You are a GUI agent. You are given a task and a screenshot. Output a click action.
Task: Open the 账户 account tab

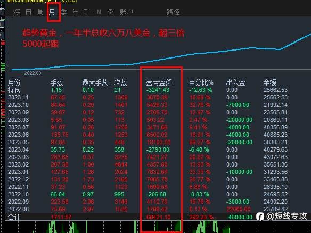[126, 12]
